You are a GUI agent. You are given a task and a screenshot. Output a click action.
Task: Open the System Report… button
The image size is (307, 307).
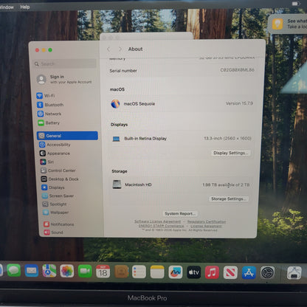click(x=180, y=213)
